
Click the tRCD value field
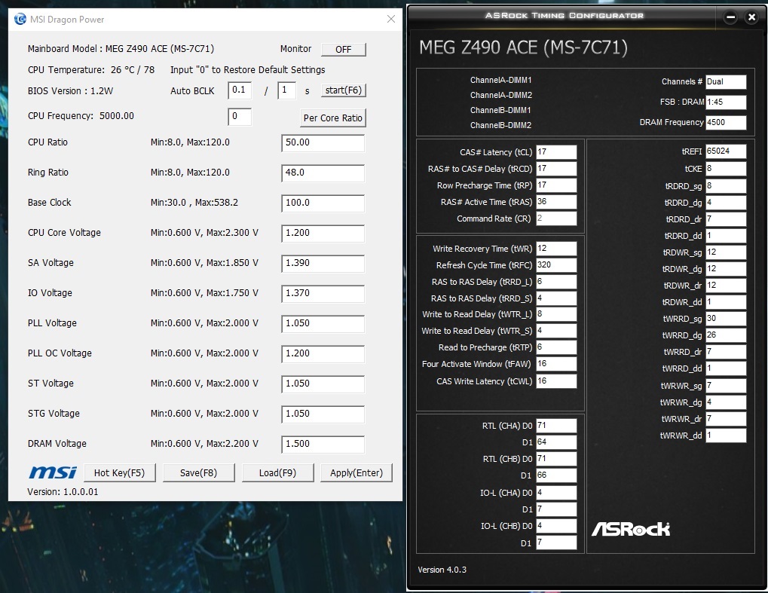pyautogui.click(x=556, y=169)
